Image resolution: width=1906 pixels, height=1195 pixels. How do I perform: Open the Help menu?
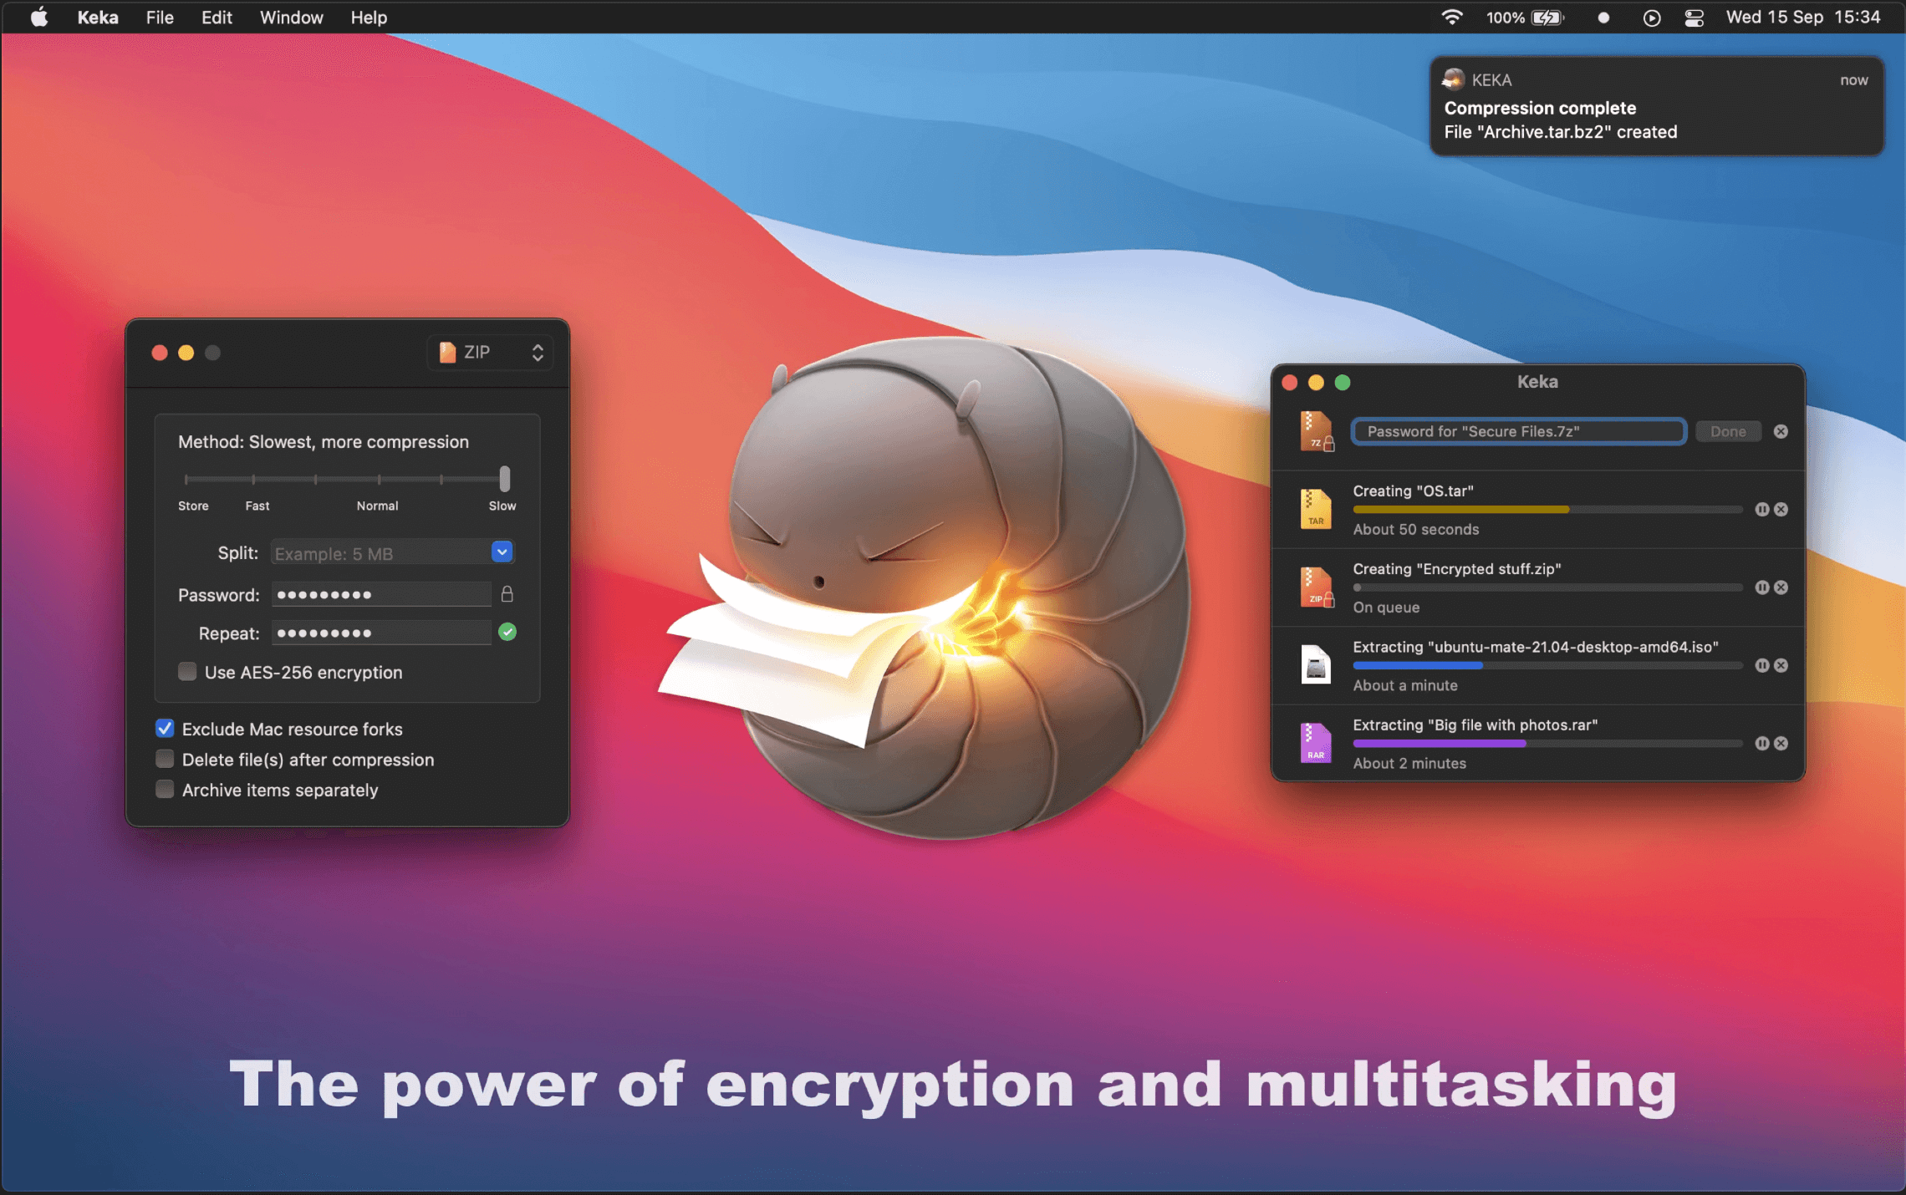coord(369,17)
